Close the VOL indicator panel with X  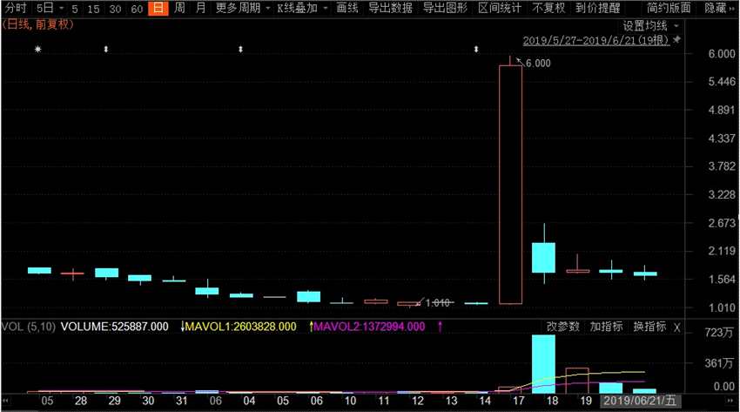[x=676, y=328]
